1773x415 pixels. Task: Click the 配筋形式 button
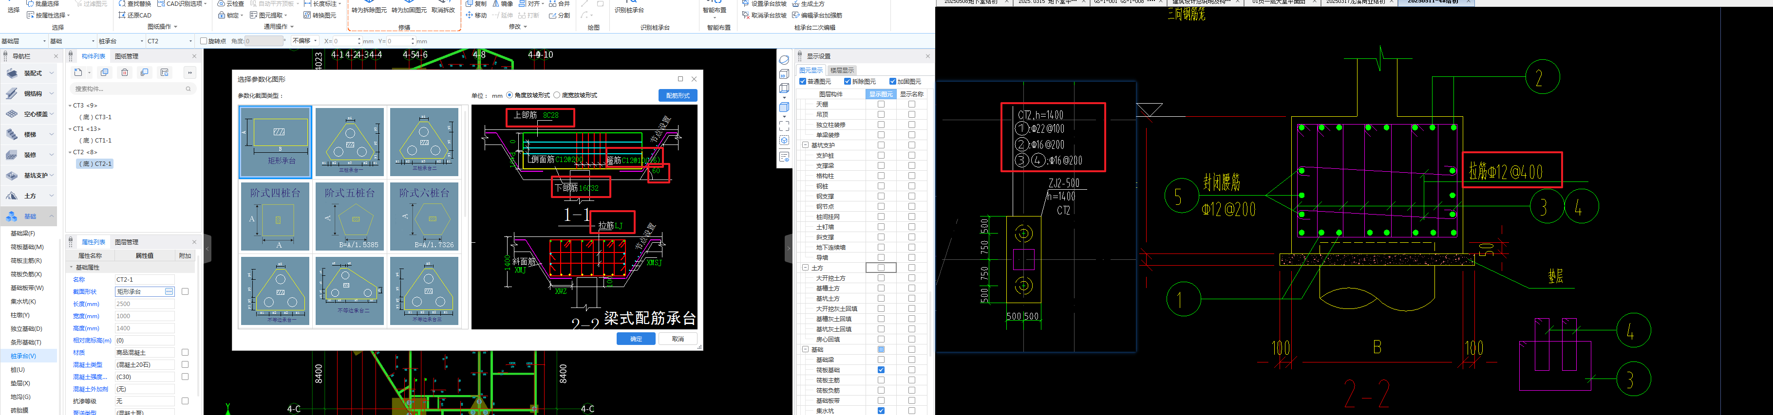[678, 95]
